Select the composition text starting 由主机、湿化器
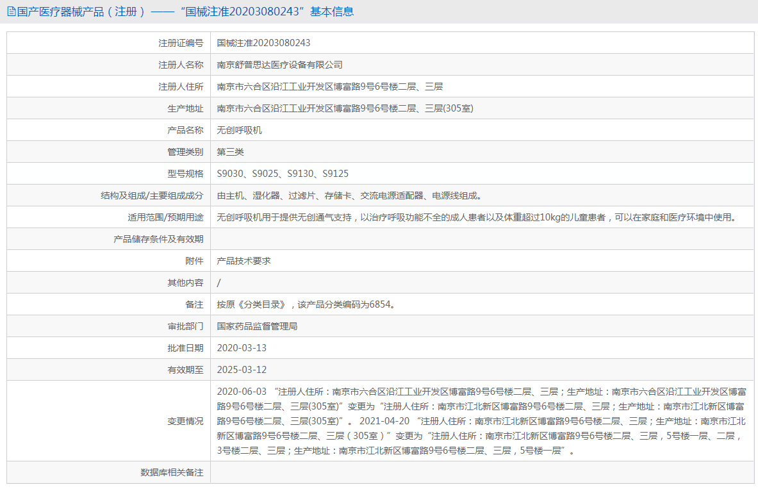This screenshot has width=758, height=489. click(x=349, y=196)
